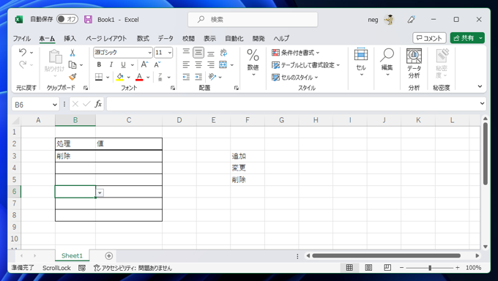
Task: Apply yellow fill color bucket
Action: [120, 77]
